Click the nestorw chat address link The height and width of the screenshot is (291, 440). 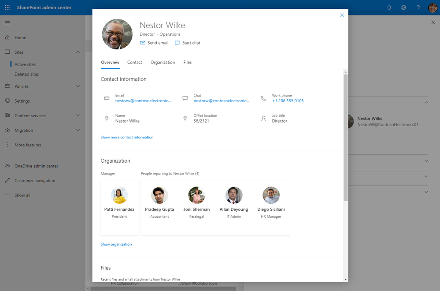click(x=221, y=101)
